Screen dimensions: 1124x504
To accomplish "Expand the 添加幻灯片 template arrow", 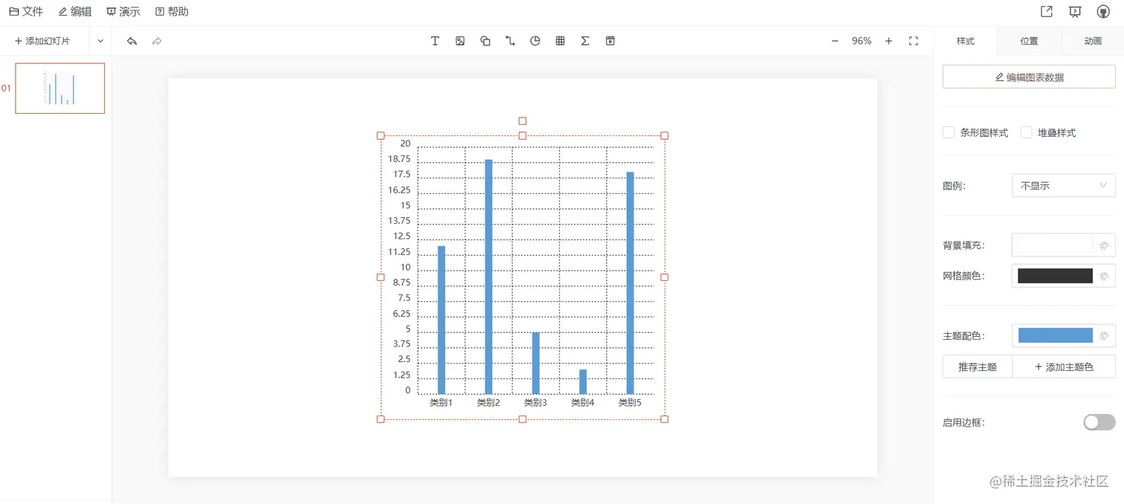I will (x=100, y=41).
